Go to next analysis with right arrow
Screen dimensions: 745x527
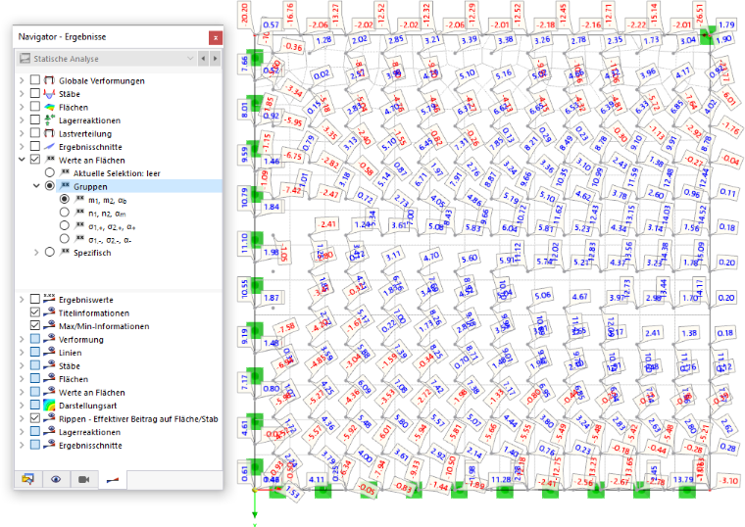[216, 59]
